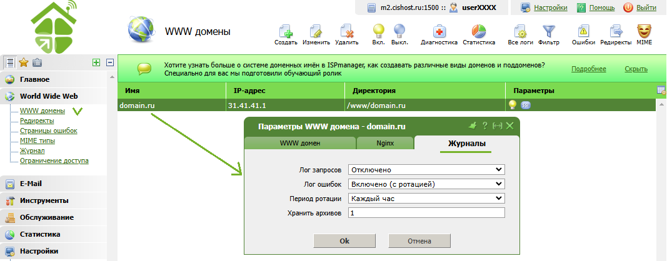Disable the domain with Выкл. bulb
The height and width of the screenshot is (261, 667).
399,32
